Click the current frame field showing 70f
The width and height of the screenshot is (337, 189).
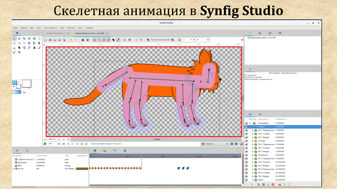coord(52,144)
